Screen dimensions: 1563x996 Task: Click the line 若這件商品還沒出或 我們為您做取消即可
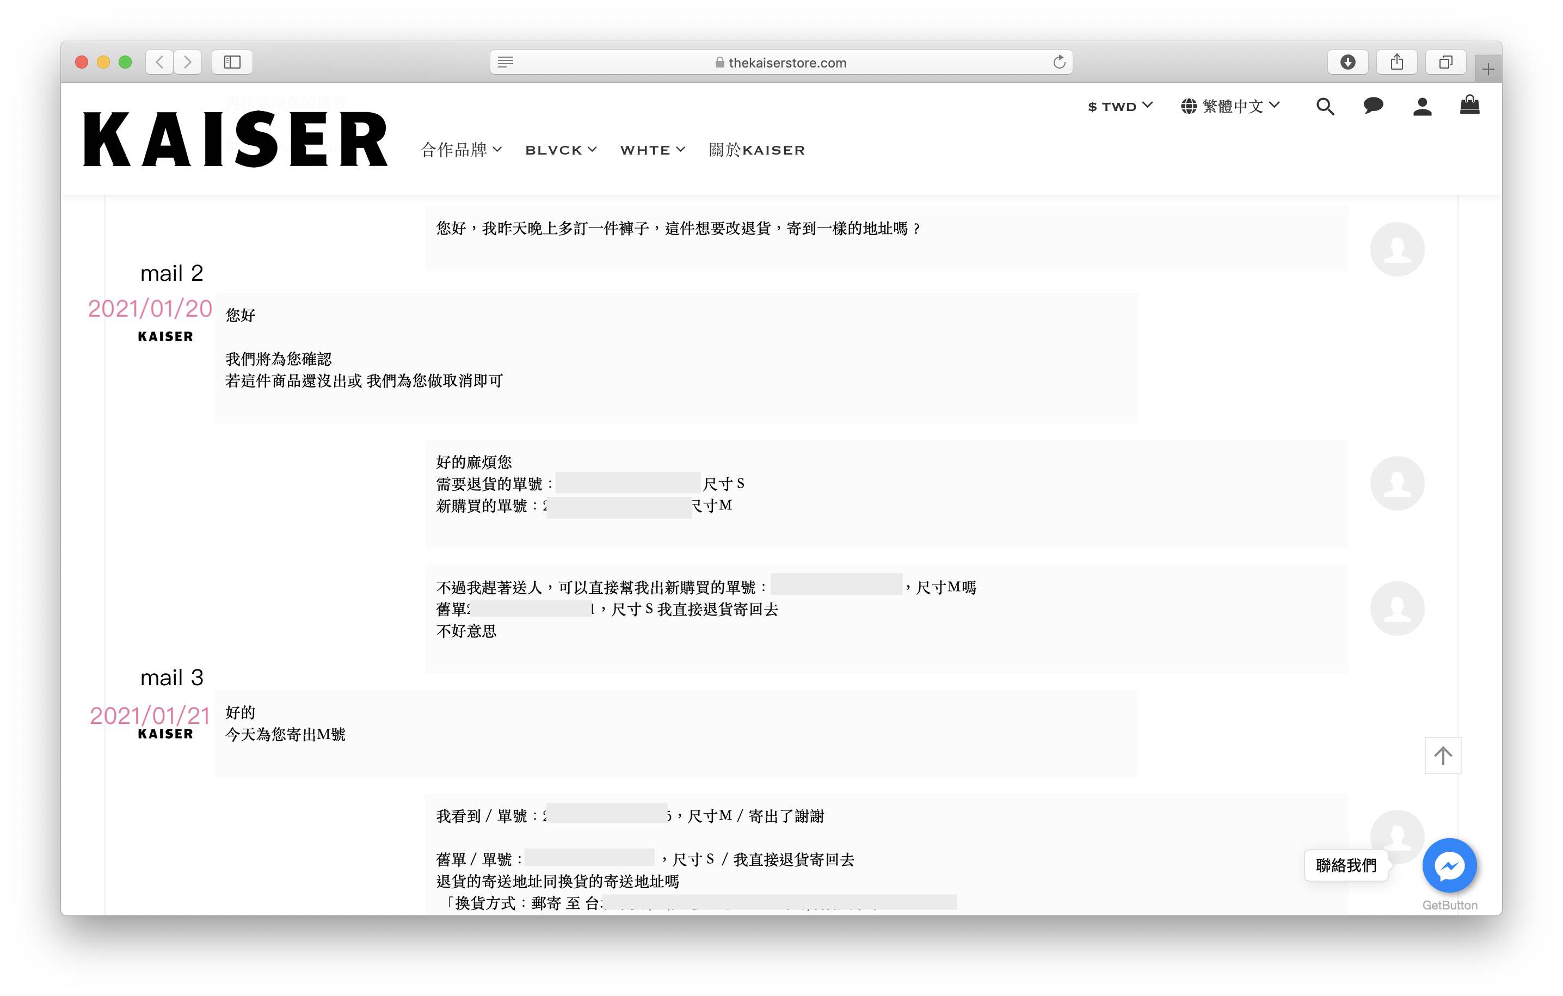click(x=364, y=380)
